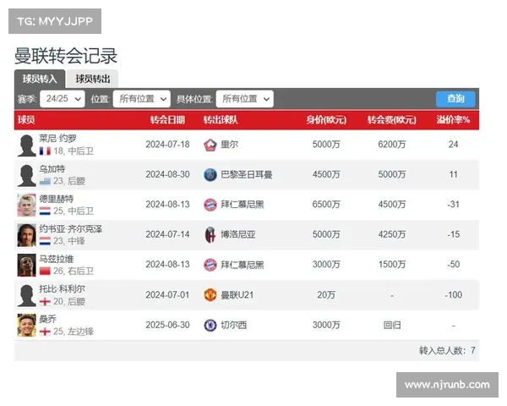The image size is (507, 406).
Task: Click the England flag beside 托比·科利尔
Action: [x=45, y=302]
